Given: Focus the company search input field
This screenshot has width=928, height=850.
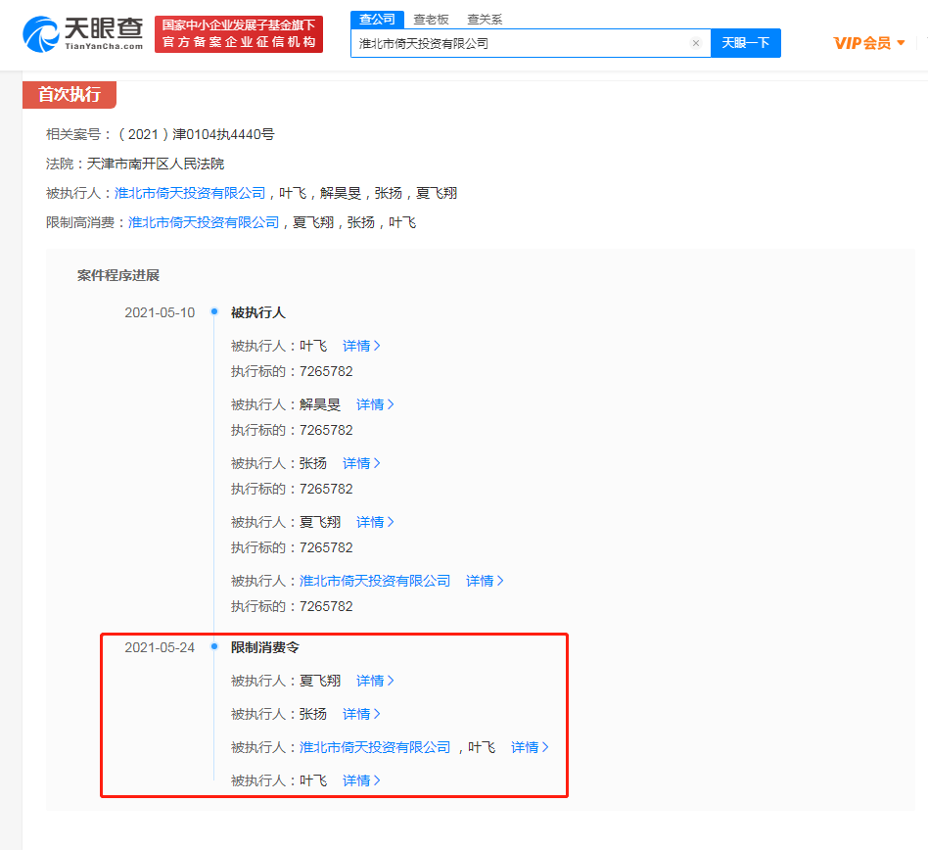Looking at the screenshot, I should click(x=519, y=43).
